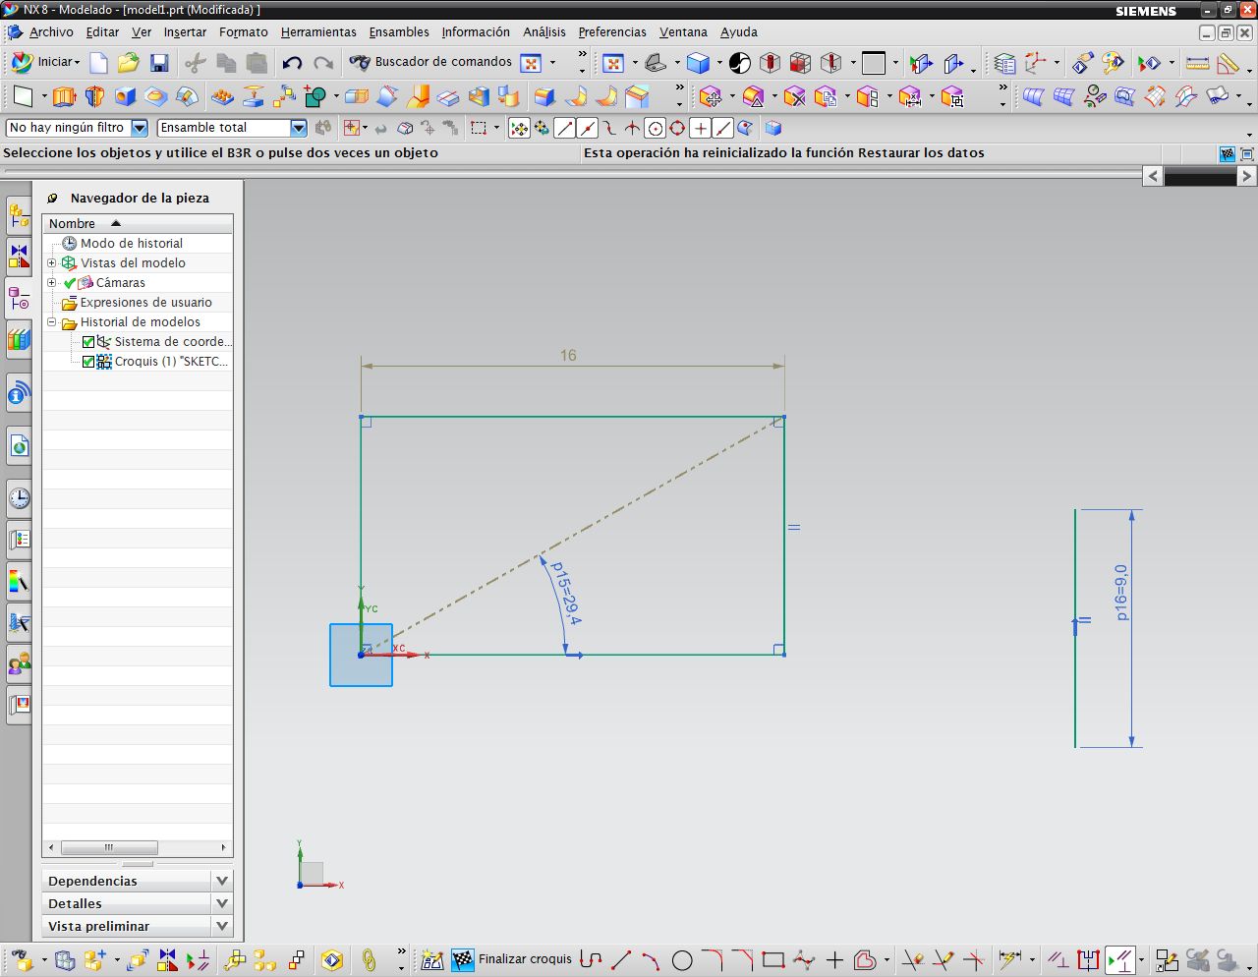Toggle the existing point snap button
1258x977 pixels.
700,128
